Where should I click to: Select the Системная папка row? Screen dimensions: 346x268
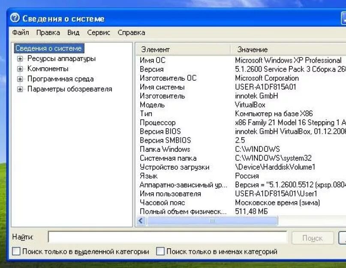[x=241, y=158]
